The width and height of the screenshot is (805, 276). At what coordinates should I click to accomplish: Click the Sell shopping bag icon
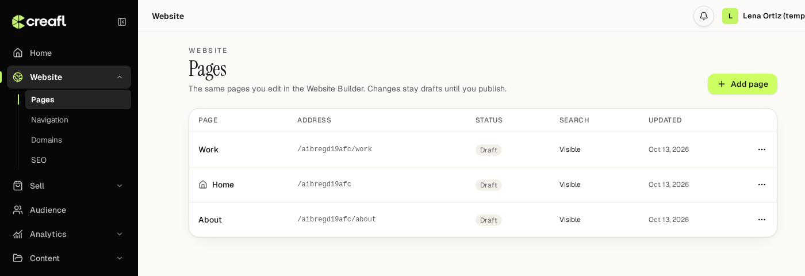pyautogui.click(x=18, y=186)
